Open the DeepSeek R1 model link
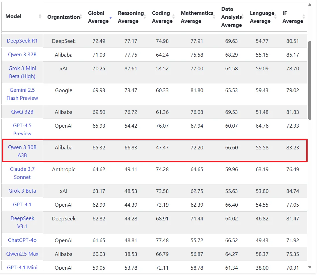 click(22, 41)
